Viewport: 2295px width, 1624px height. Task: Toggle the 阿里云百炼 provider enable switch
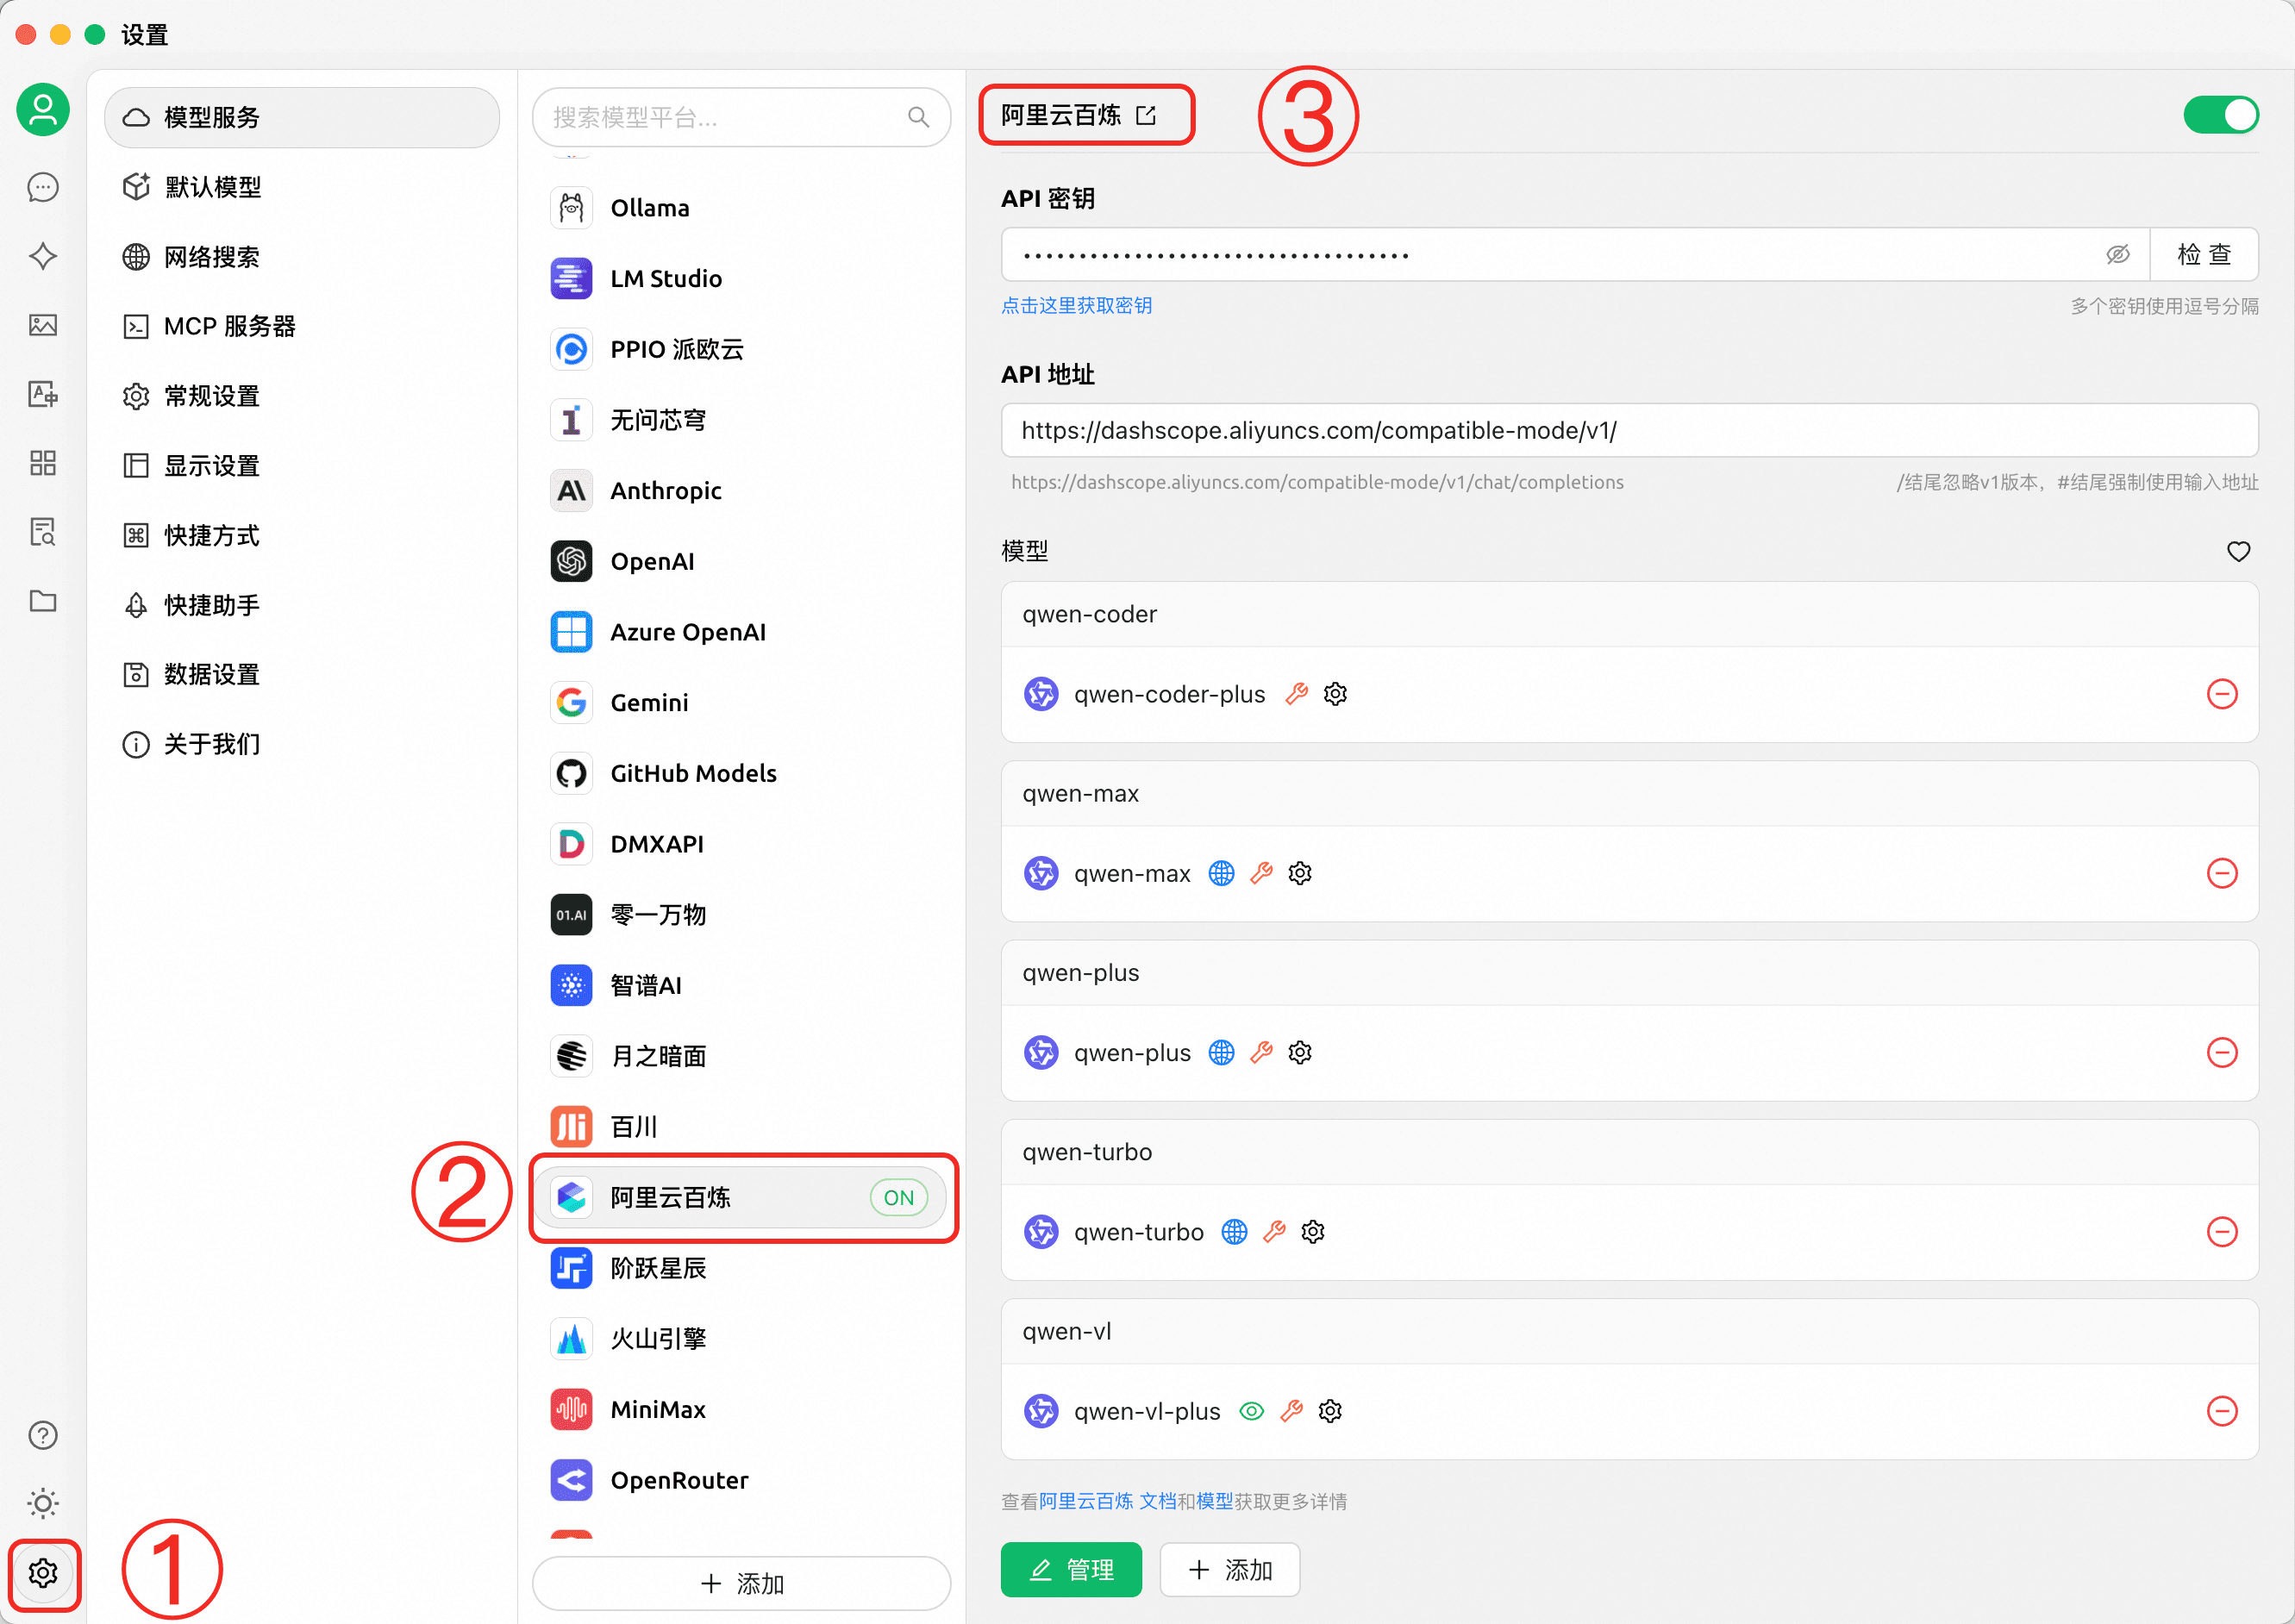pos(2219,115)
